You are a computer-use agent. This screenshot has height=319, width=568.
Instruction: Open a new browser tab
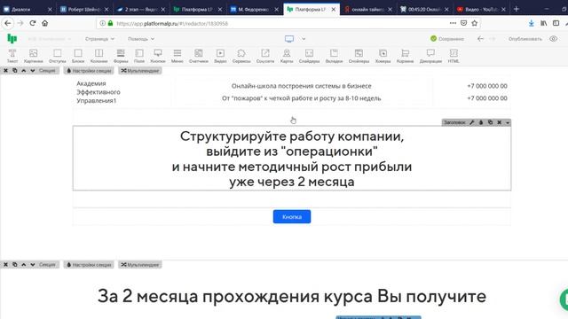point(517,9)
